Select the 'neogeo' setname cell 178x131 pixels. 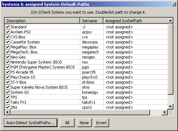click(x=88, y=57)
